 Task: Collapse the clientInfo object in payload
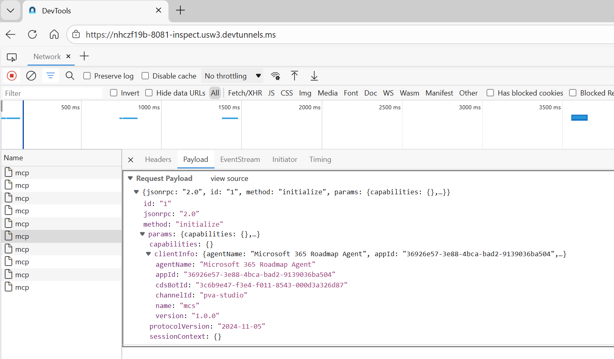pos(148,254)
